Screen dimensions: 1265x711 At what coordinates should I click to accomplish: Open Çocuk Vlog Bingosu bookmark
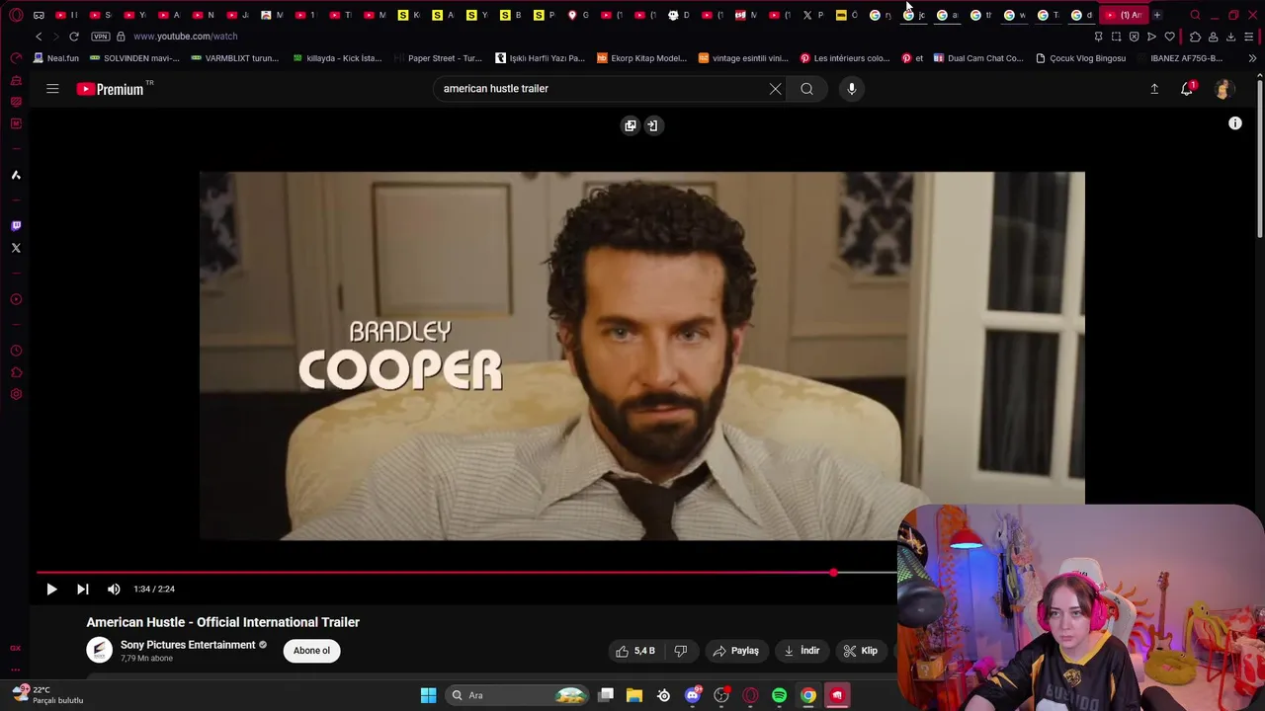(1081, 58)
